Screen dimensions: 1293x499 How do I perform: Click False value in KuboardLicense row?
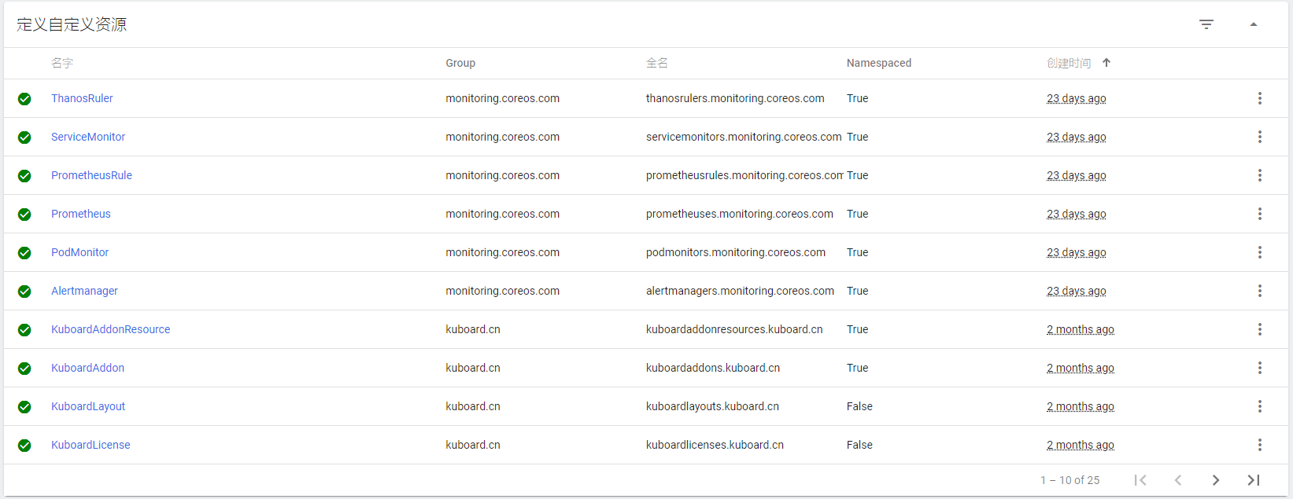(x=859, y=445)
